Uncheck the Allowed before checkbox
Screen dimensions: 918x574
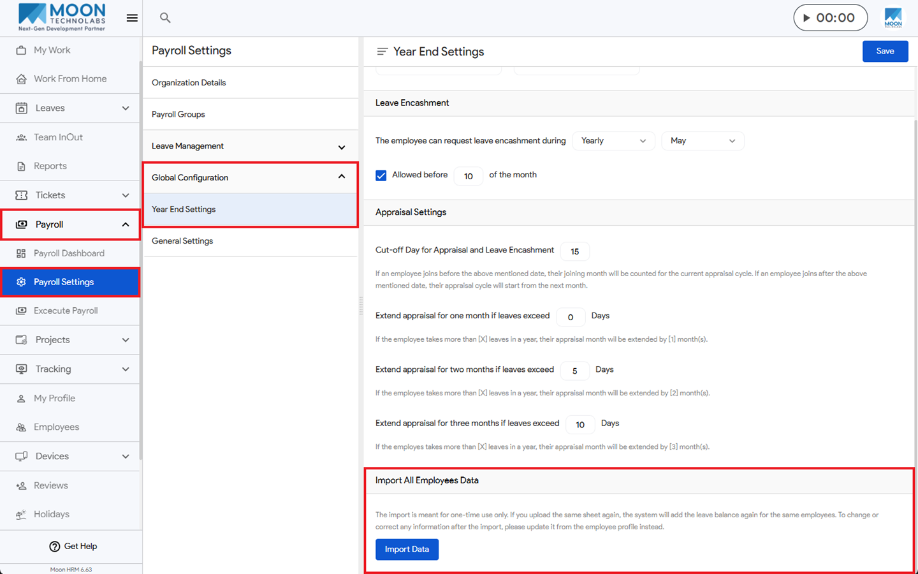[381, 175]
